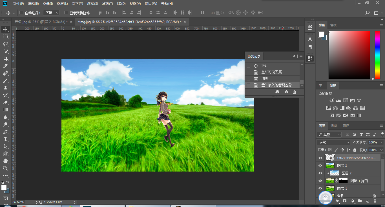Create a new layer
The image size is (385, 207).
[x=367, y=201]
